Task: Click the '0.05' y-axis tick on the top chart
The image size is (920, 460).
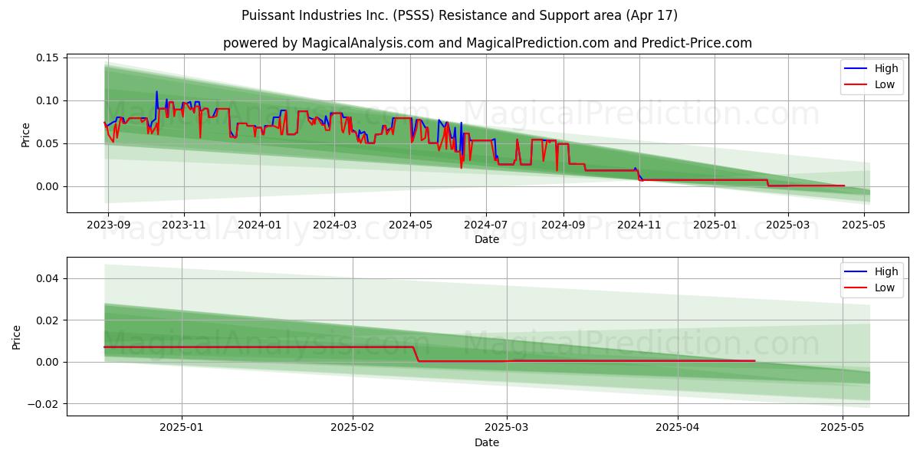Action: (48, 144)
